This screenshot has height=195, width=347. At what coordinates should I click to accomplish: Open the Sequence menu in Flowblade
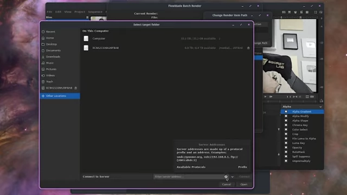click(95, 12)
